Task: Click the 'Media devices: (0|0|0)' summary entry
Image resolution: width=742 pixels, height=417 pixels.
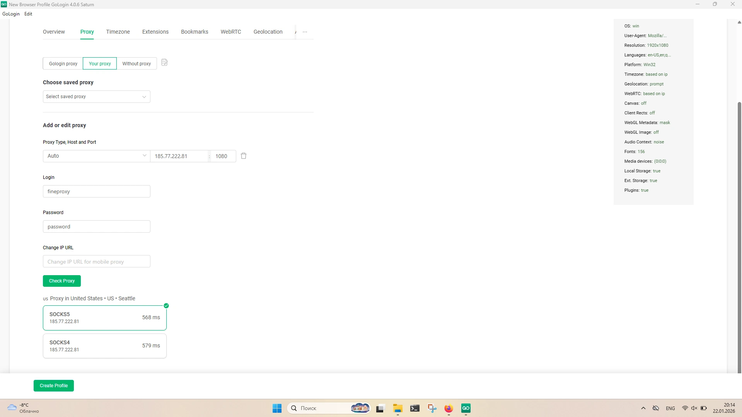Action: (645, 161)
